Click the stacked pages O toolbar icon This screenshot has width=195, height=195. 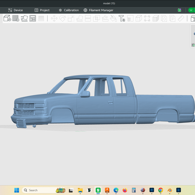point(164,19)
